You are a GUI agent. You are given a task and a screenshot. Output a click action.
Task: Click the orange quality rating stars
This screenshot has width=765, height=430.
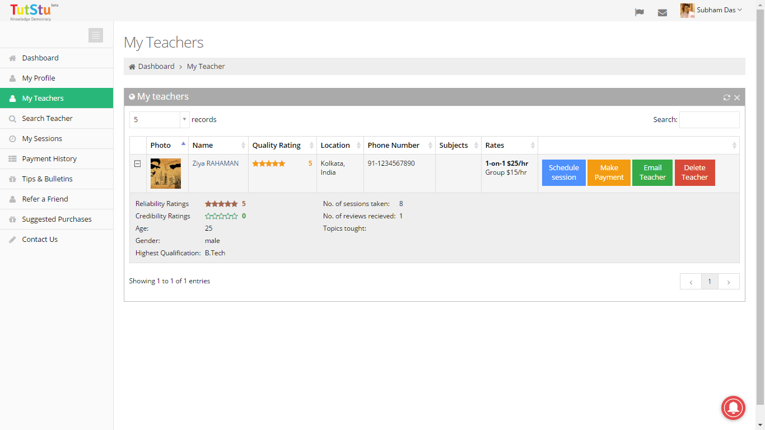269,164
